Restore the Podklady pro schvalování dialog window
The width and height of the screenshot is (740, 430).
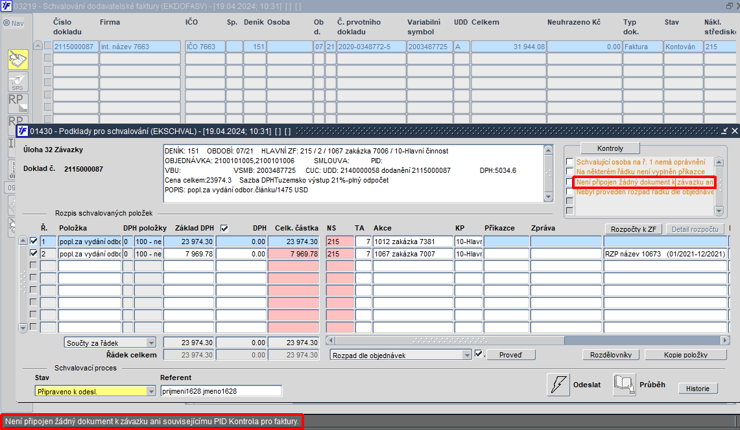click(x=724, y=131)
